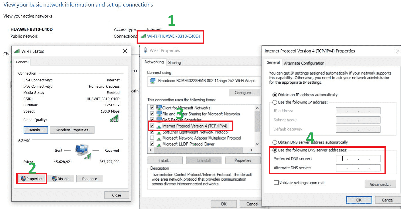Click the Wi-Fi Properties title bar icon
Image resolution: width=401 pixels, height=209 pixels.
point(145,50)
